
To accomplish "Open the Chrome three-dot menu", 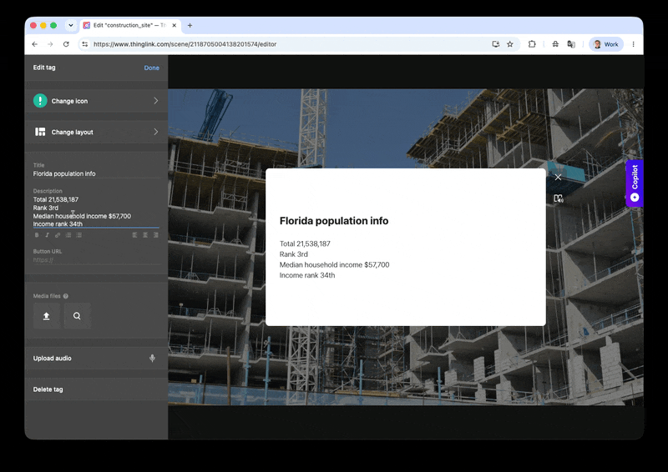I will tap(634, 44).
